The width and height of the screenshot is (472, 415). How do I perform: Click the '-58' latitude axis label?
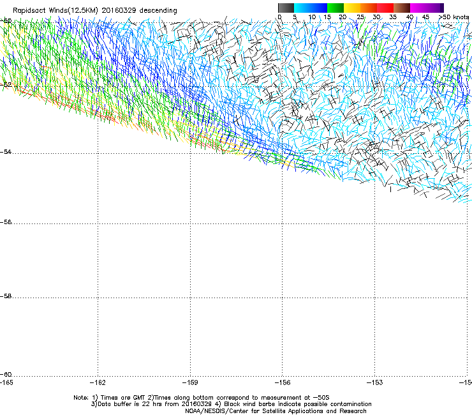[x=6, y=296]
